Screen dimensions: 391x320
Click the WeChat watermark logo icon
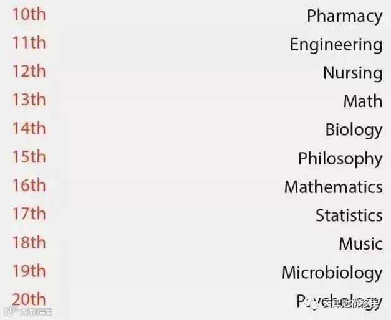pyautogui.click(x=311, y=303)
